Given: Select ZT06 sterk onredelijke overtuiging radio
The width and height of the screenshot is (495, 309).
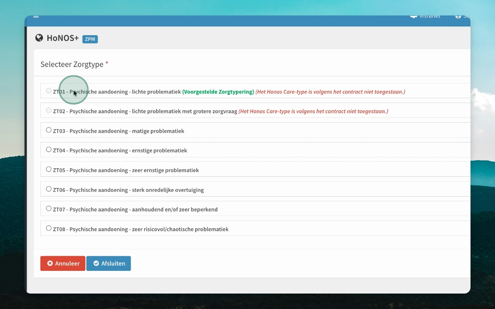Looking at the screenshot, I should pos(49,189).
